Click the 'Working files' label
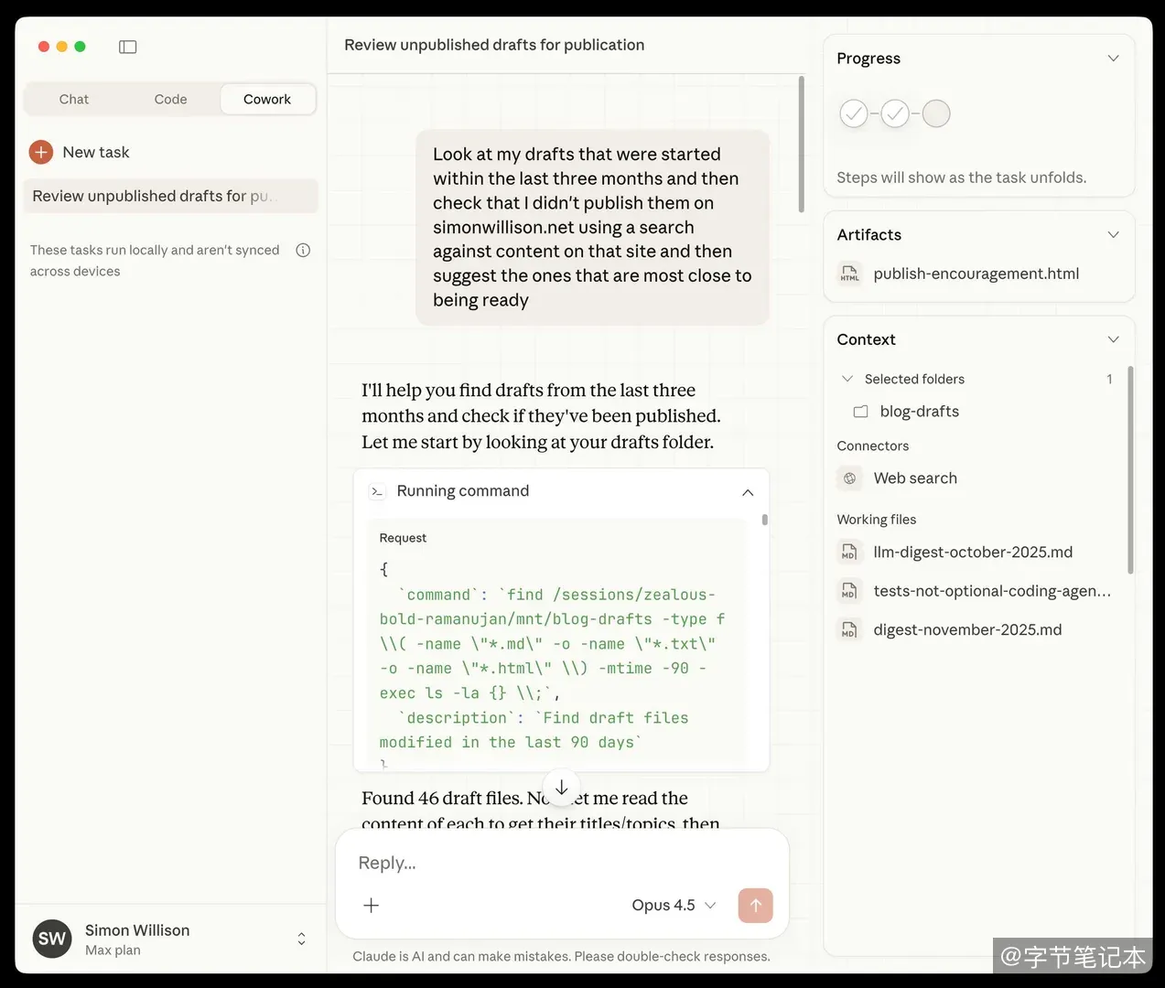The width and height of the screenshot is (1165, 988). [877, 520]
